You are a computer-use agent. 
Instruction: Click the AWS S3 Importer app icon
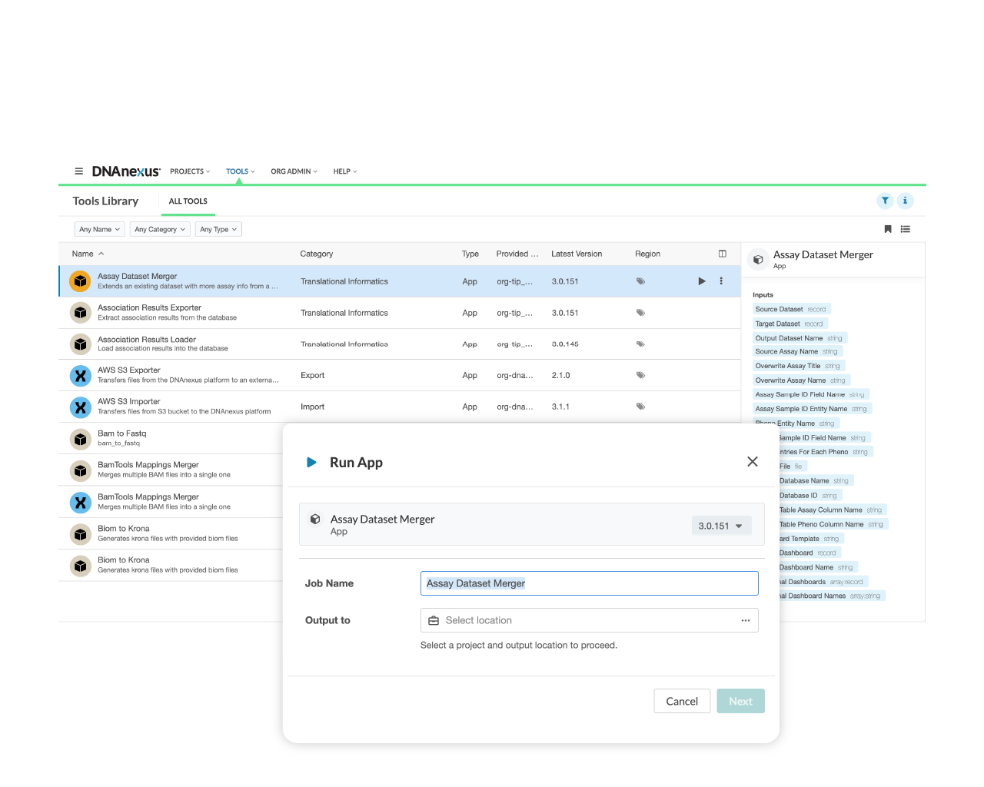point(80,407)
